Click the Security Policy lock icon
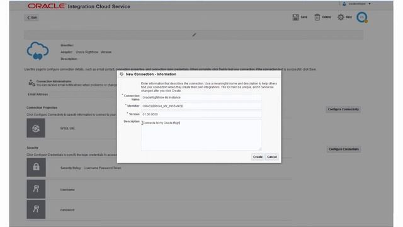This screenshot has height=227, width=403. pyautogui.click(x=36, y=167)
